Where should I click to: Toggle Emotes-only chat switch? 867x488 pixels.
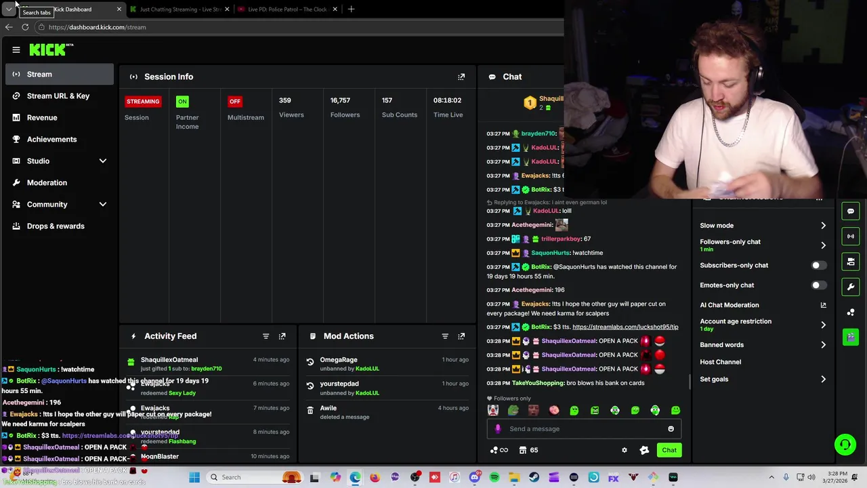point(818,285)
